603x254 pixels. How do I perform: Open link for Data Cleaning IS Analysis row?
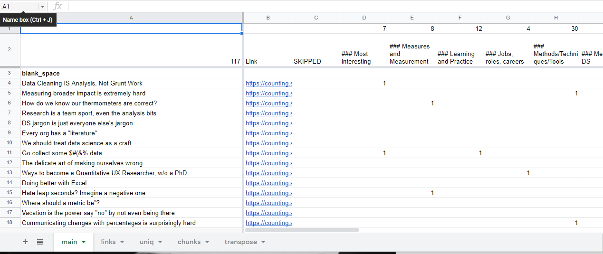(x=268, y=83)
